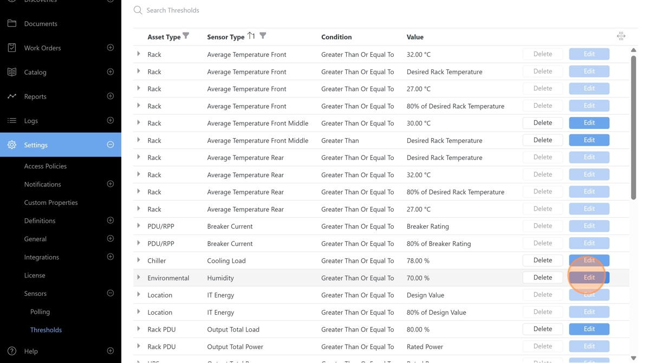The height and width of the screenshot is (363, 650).
Task: Delete the Chiller Cooling Load threshold
Action: point(542,260)
